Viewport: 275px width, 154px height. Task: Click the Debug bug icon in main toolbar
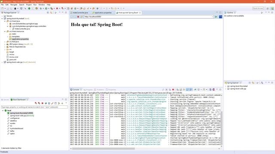point(41,9)
